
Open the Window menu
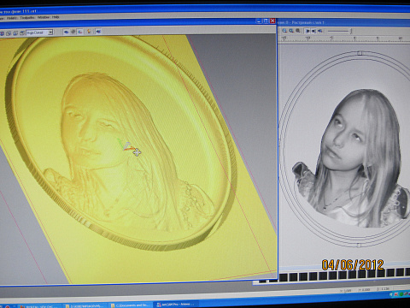pyautogui.click(x=44, y=17)
